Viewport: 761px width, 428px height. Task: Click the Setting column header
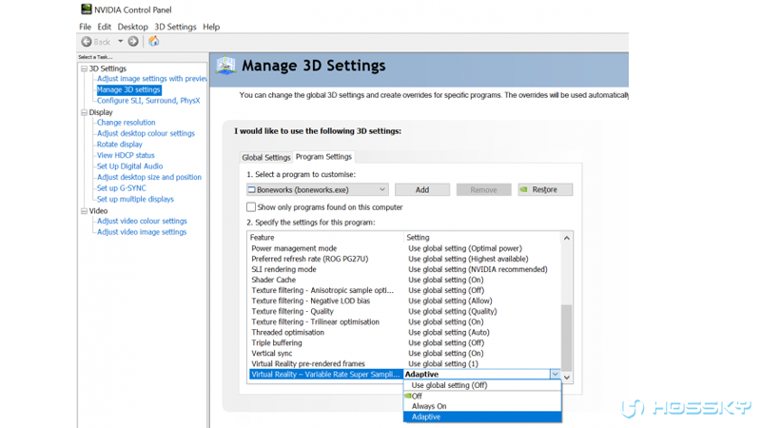pyautogui.click(x=482, y=237)
